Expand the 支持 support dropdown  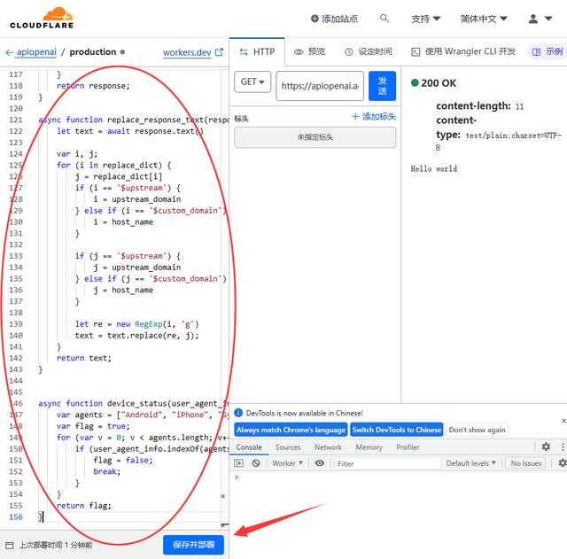[x=426, y=19]
